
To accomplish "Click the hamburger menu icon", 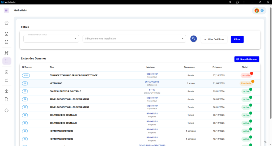I will [x=6, y=10].
